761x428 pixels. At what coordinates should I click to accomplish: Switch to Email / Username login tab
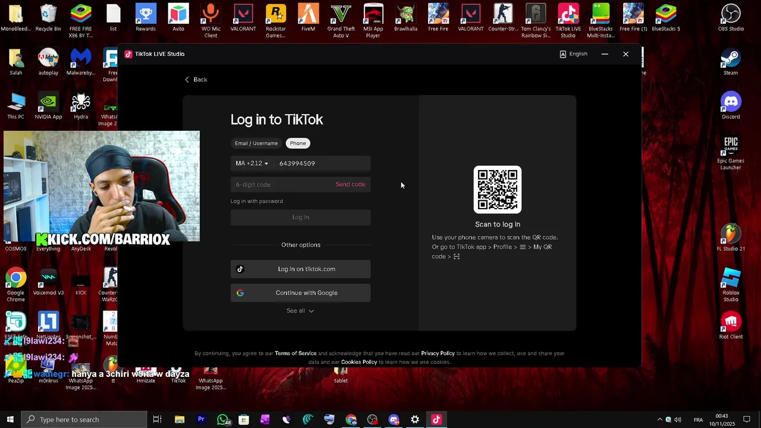click(256, 143)
